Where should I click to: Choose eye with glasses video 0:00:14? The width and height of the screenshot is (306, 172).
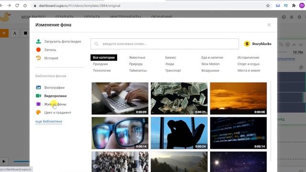(x=120, y=133)
